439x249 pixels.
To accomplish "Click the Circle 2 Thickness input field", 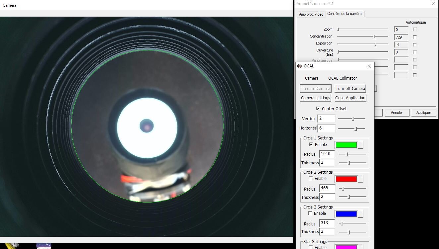I will [x=327, y=197].
